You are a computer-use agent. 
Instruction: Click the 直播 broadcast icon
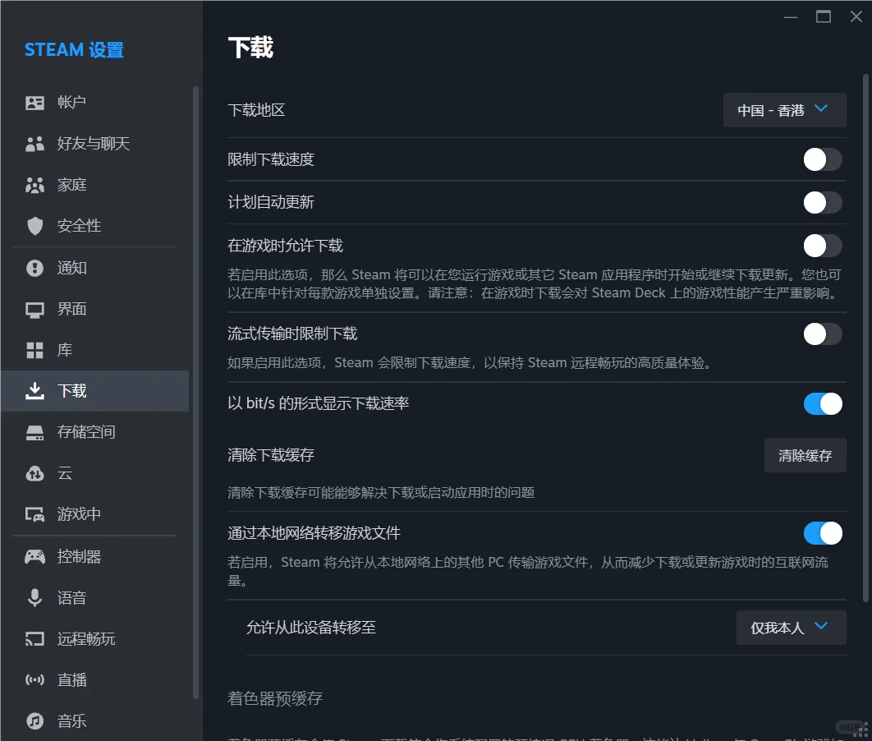pos(34,680)
